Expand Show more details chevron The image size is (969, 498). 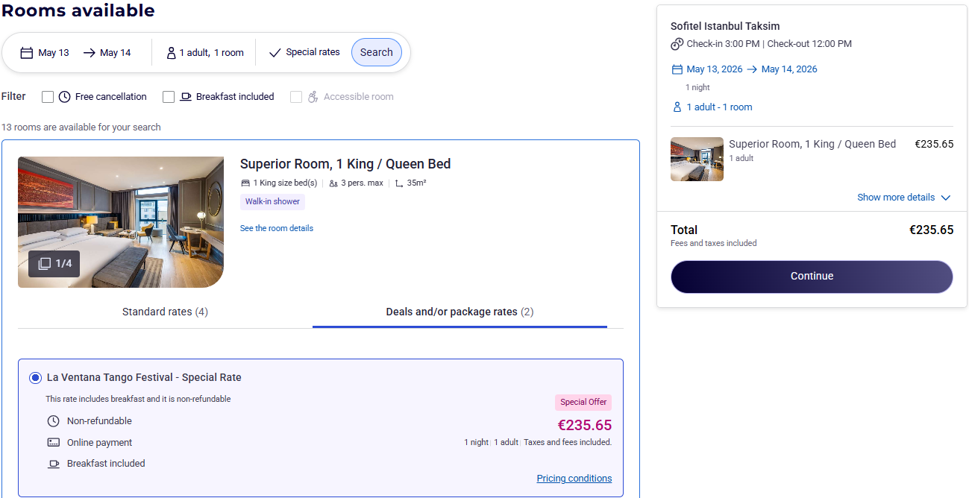[x=946, y=198]
